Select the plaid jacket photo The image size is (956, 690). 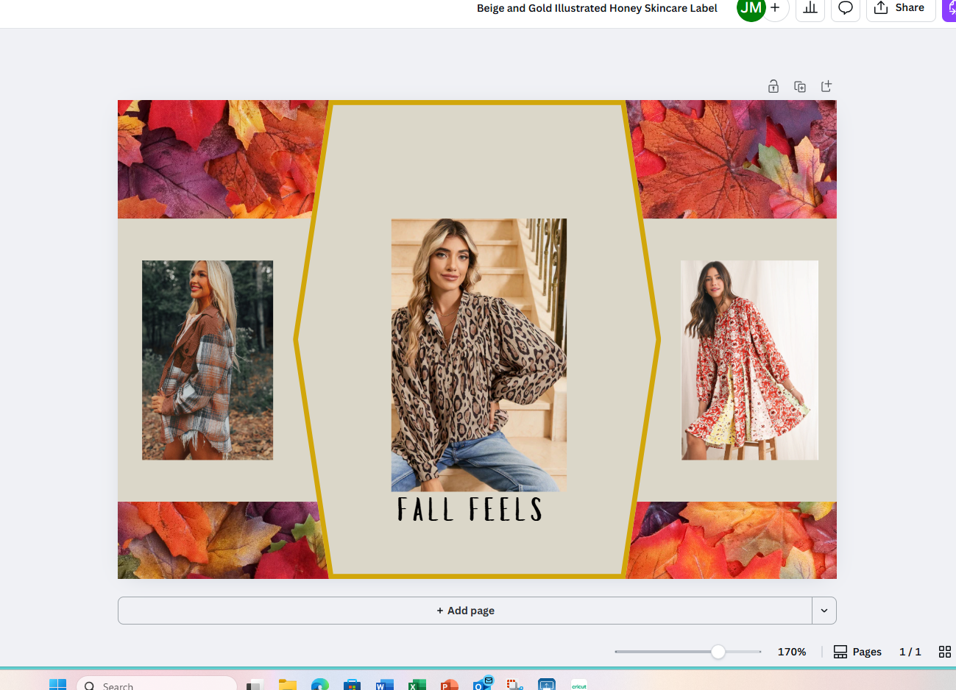(x=208, y=360)
